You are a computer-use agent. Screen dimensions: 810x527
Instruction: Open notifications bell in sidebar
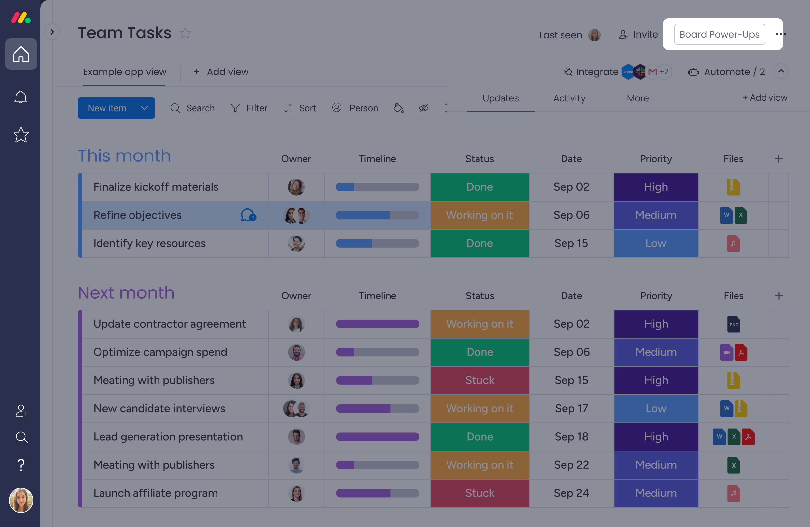[x=21, y=97]
